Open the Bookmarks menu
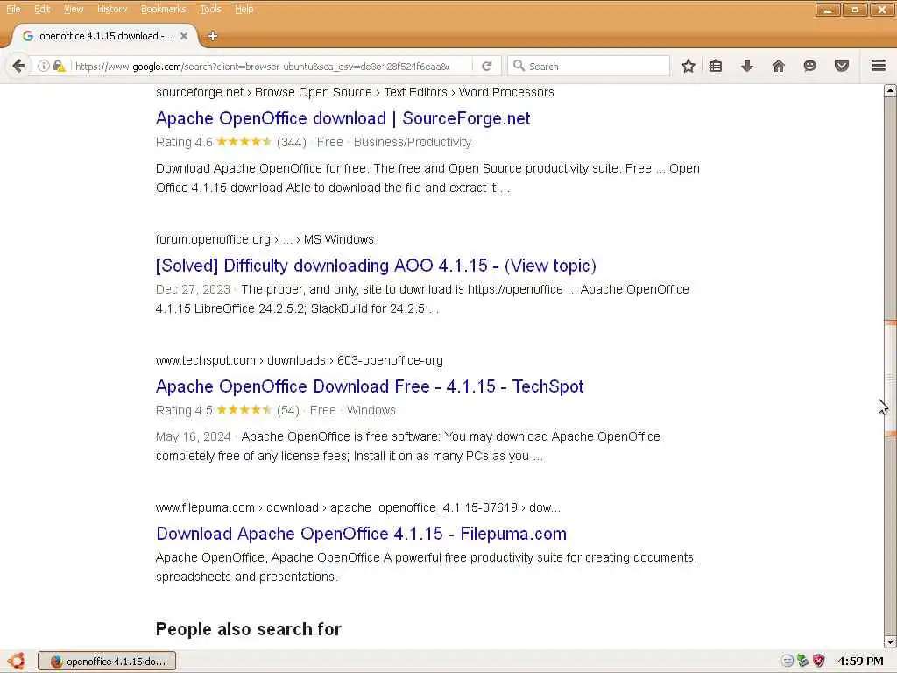The height and width of the screenshot is (673, 897). (x=163, y=9)
